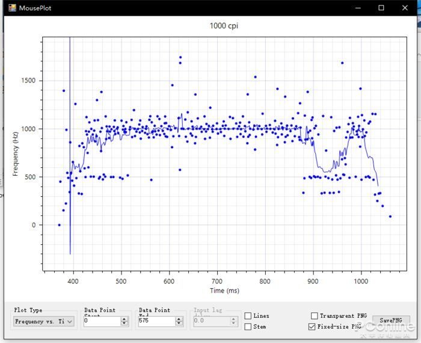Increase Data Point Start with up arrow

pyautogui.click(x=124, y=319)
